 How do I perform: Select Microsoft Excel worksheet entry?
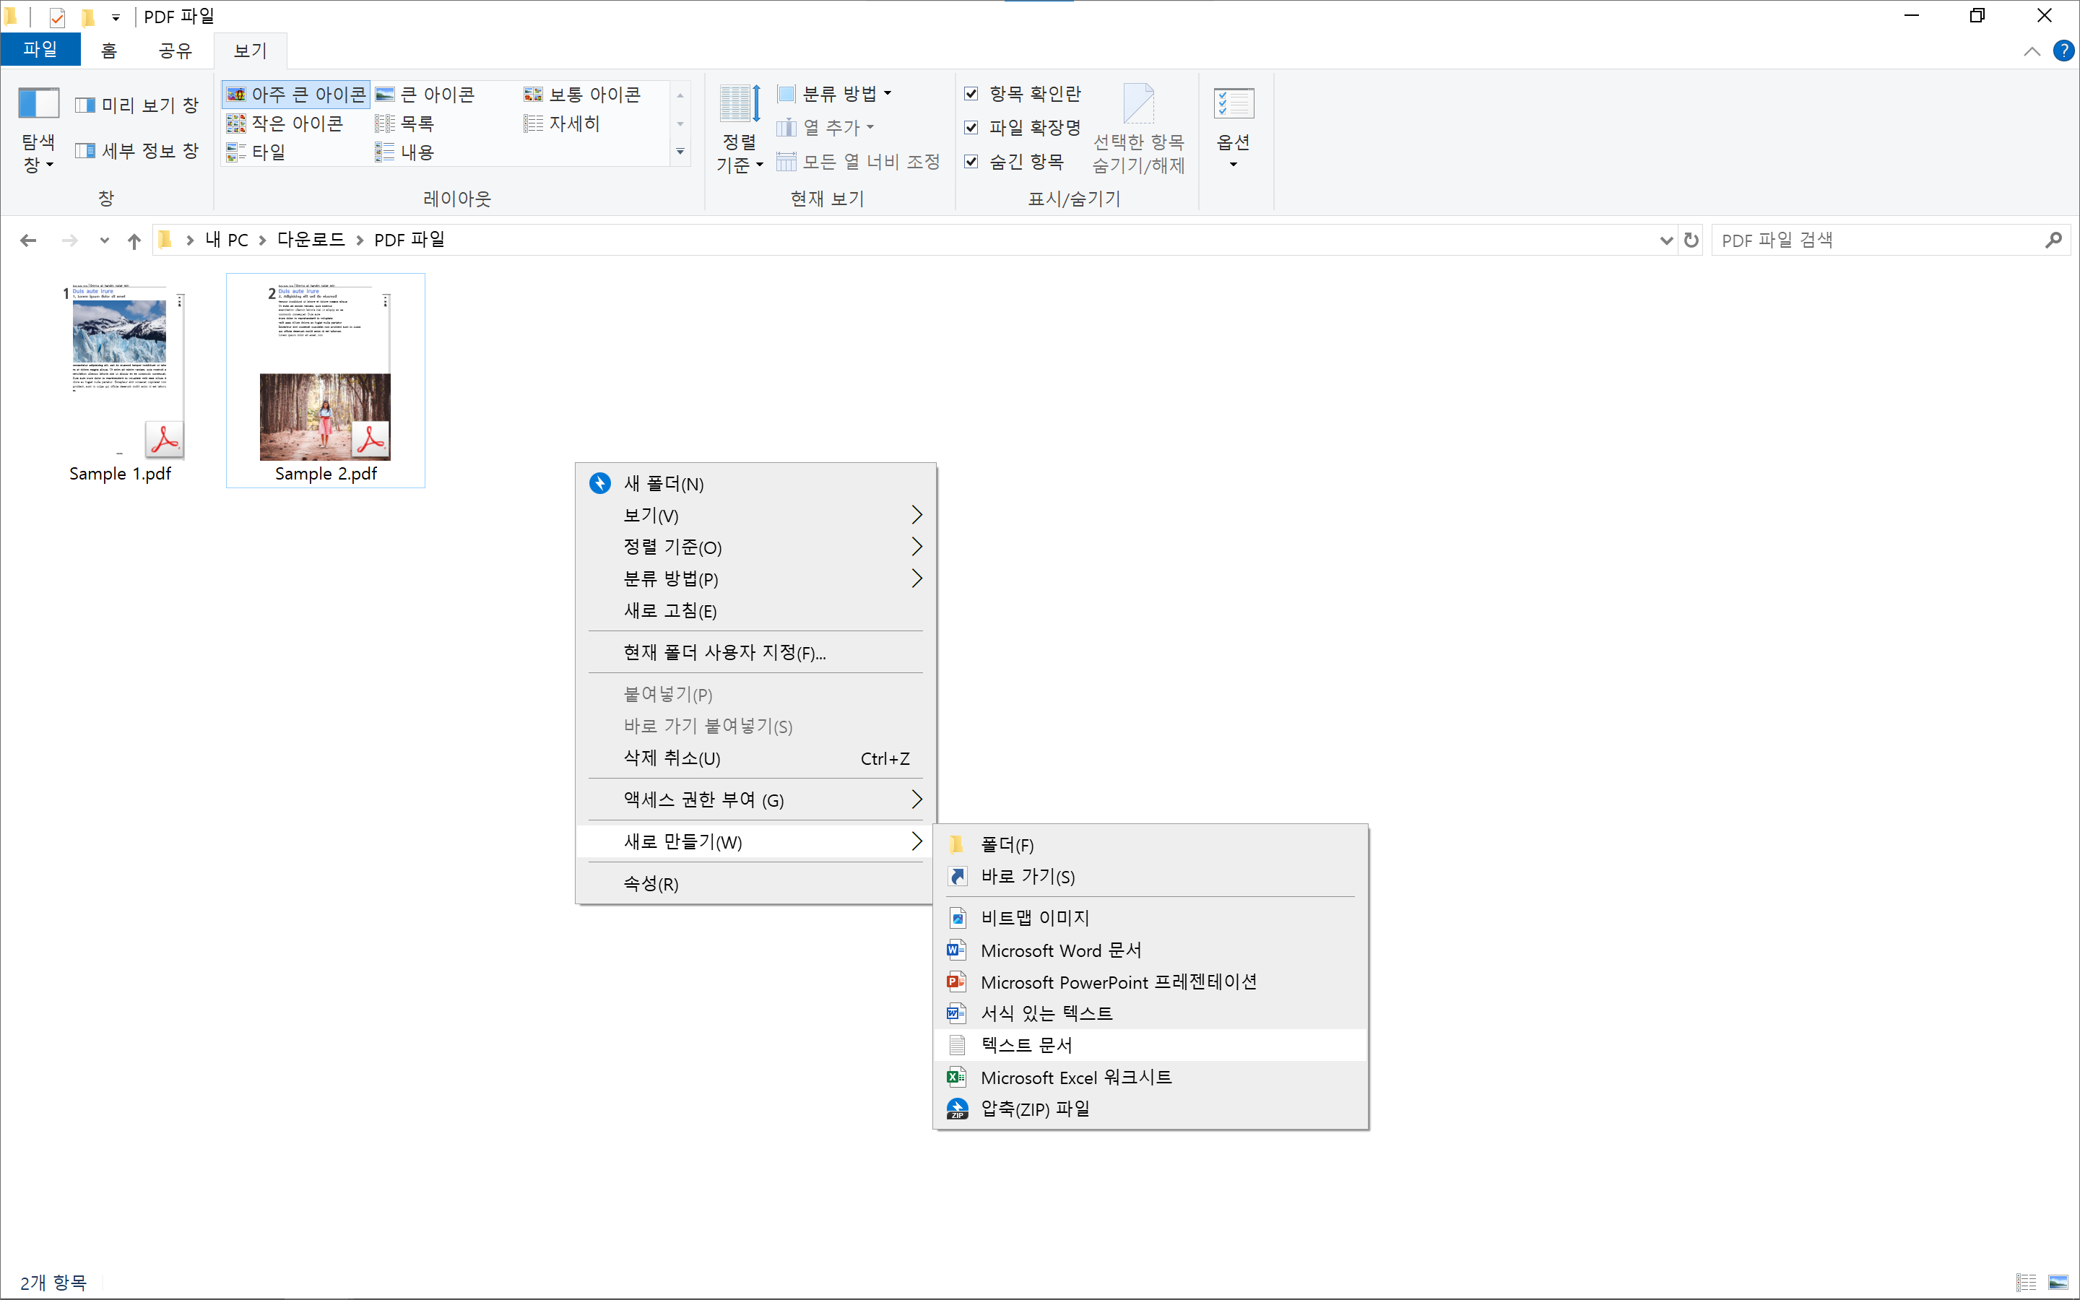(x=1075, y=1076)
